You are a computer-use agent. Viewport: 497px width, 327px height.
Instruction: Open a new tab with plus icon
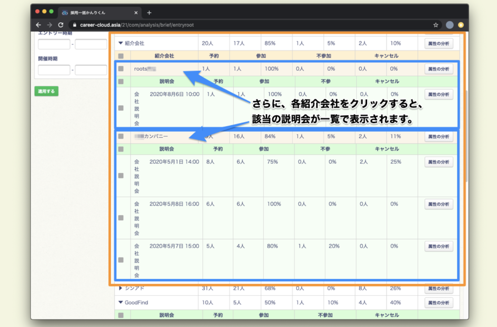(149, 13)
